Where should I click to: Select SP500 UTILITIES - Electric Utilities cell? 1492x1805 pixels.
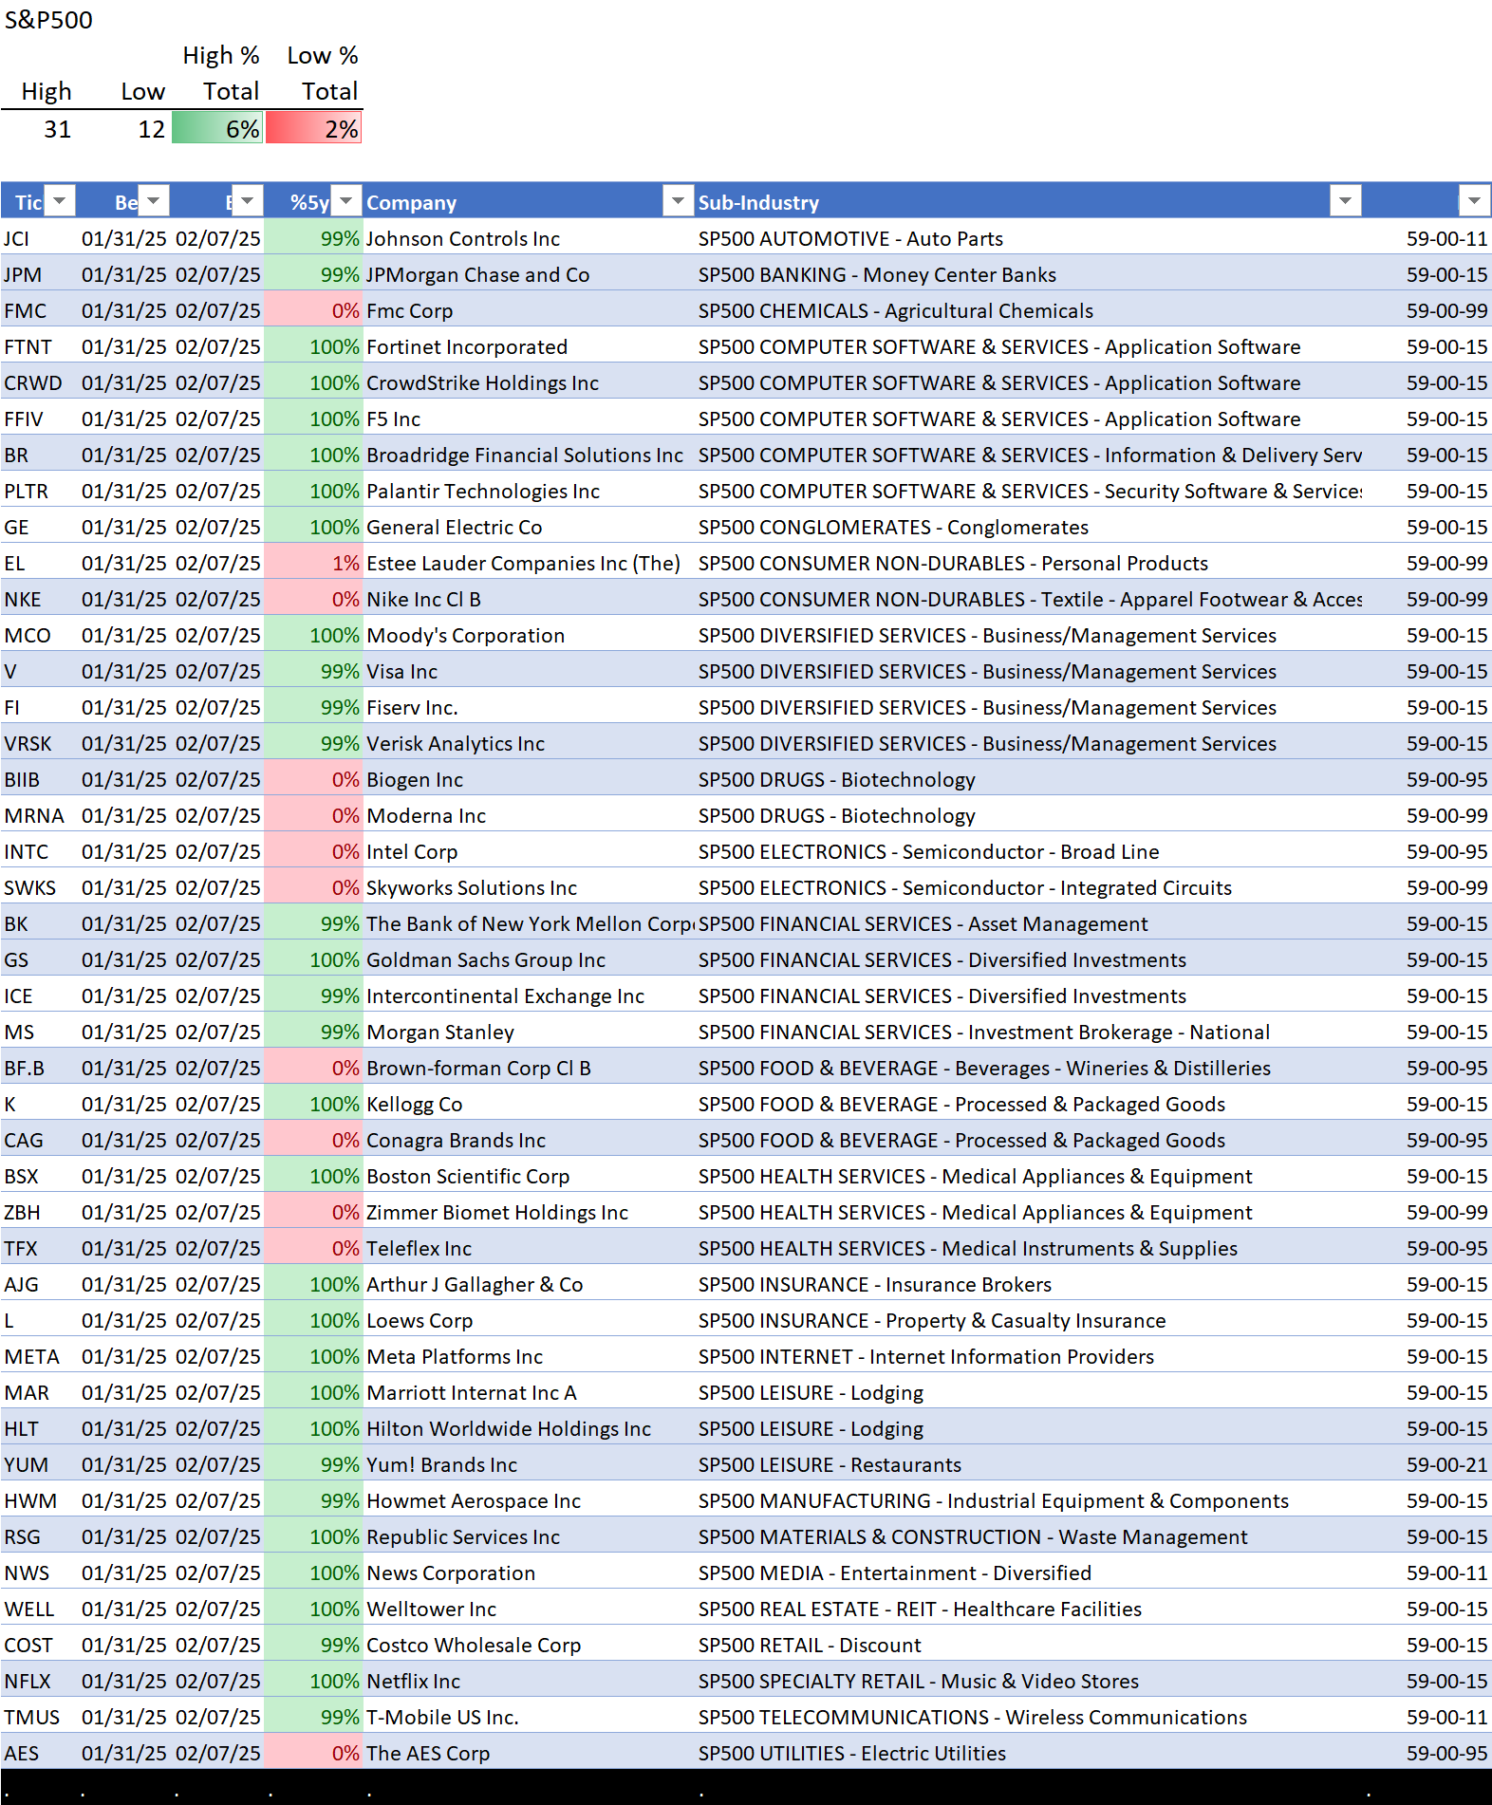[x=1028, y=1753]
